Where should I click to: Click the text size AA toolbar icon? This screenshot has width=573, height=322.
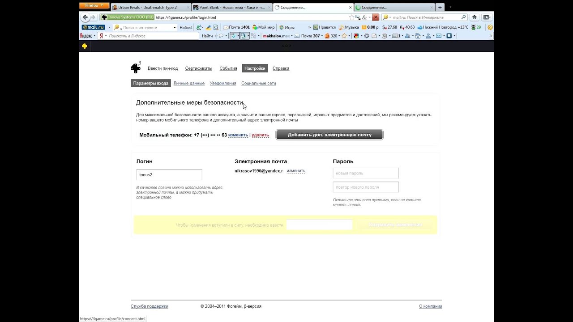[x=199, y=27]
